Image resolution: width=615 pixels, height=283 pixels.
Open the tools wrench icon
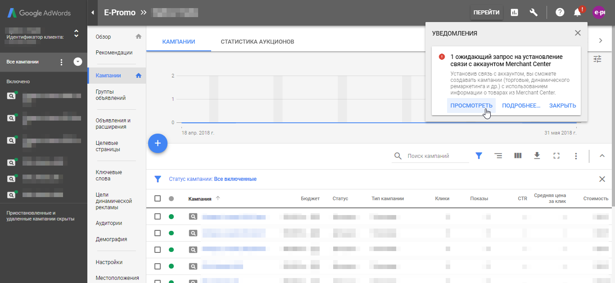[x=534, y=13]
